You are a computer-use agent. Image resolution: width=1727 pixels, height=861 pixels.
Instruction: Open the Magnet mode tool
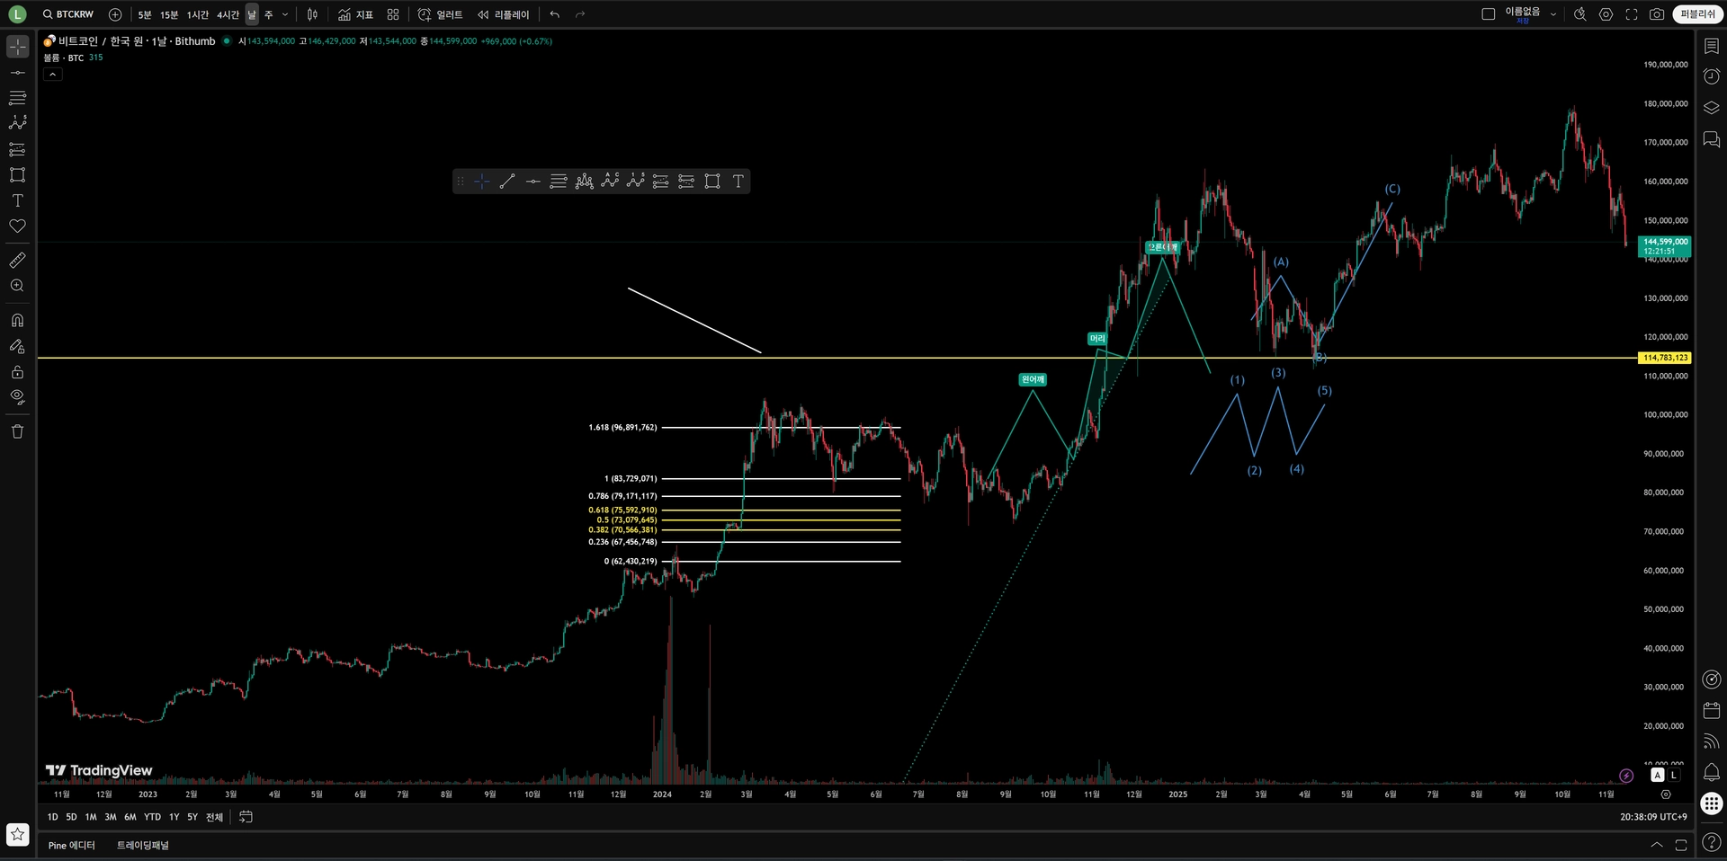[x=17, y=320]
